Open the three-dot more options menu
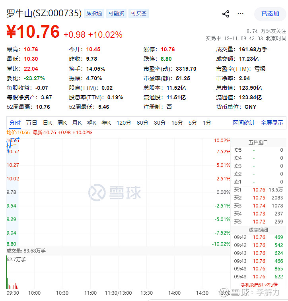This screenshot has height=301, width=288. [240, 14]
